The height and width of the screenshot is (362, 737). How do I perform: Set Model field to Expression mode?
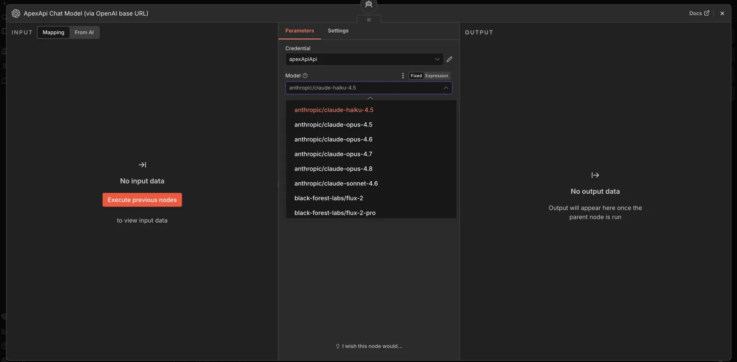tap(437, 76)
